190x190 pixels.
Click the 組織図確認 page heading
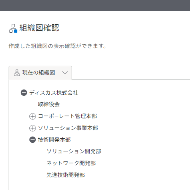pyautogui.click(x=39, y=28)
